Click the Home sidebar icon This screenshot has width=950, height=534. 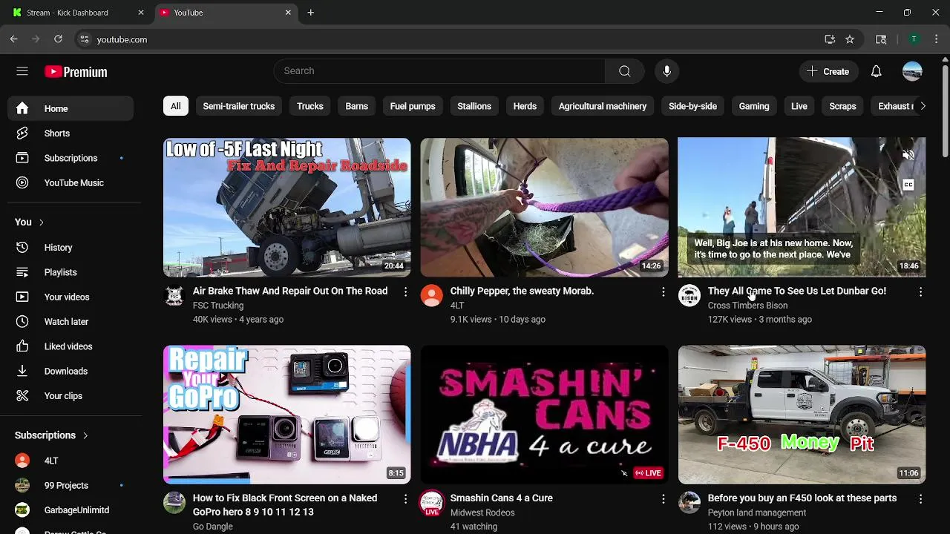pyautogui.click(x=22, y=108)
